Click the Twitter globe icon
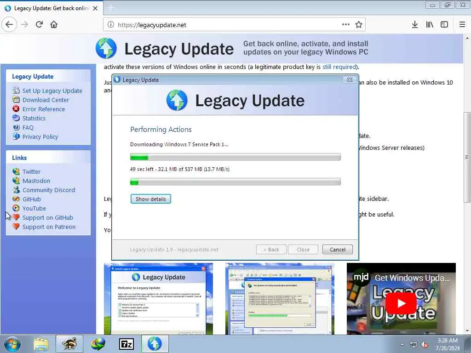The height and width of the screenshot is (353, 471). point(16,171)
